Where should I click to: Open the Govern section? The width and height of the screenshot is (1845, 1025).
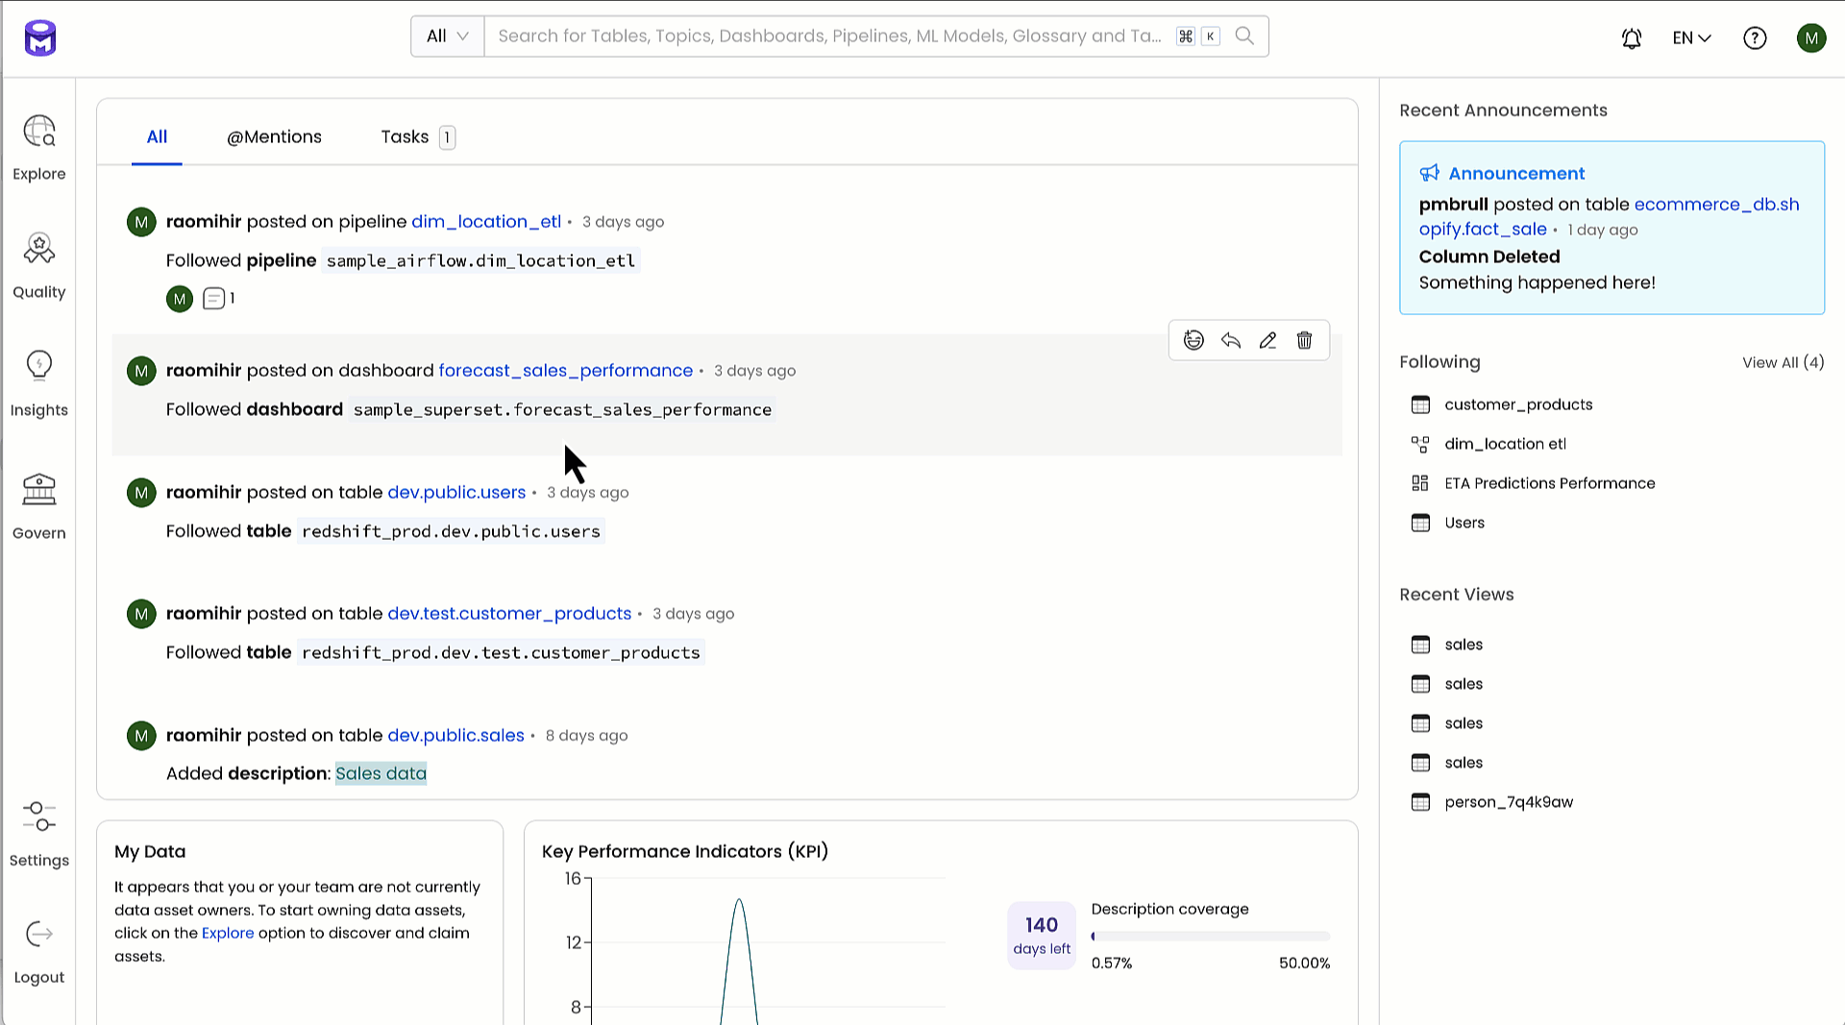click(x=38, y=505)
